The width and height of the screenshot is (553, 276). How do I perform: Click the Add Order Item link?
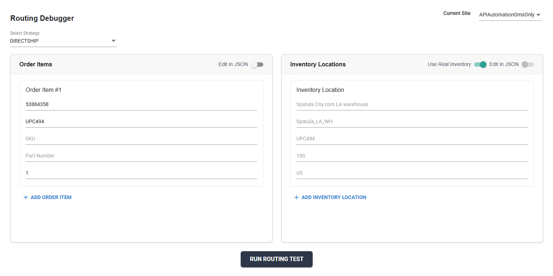click(51, 197)
